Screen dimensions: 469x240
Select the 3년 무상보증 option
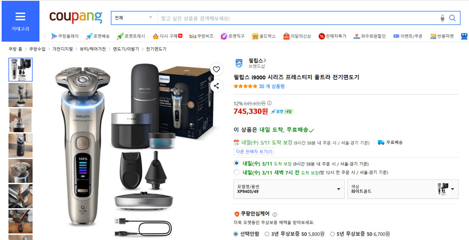(267, 234)
